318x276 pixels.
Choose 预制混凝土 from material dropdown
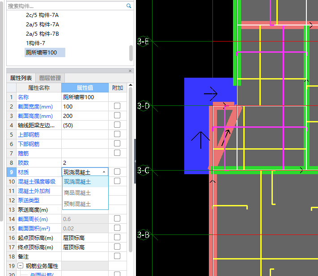(x=85, y=204)
